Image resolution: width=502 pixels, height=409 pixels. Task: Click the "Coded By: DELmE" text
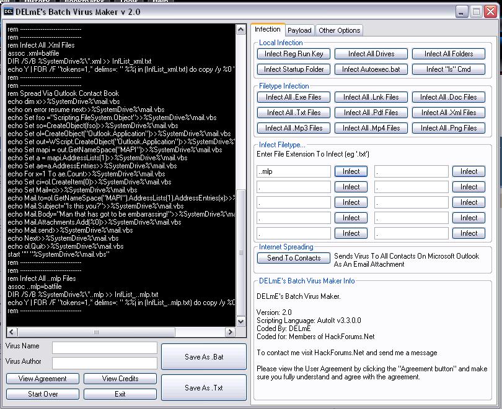[x=284, y=328]
